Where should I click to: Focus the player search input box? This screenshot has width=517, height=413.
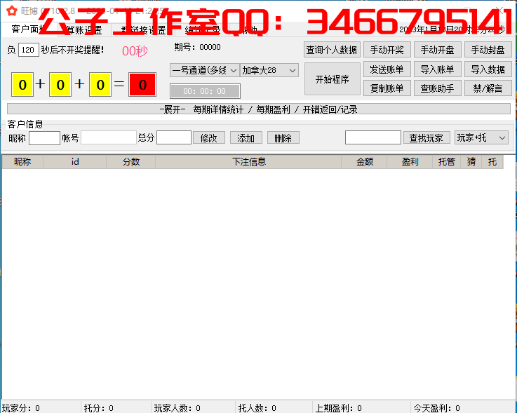pyautogui.click(x=373, y=137)
